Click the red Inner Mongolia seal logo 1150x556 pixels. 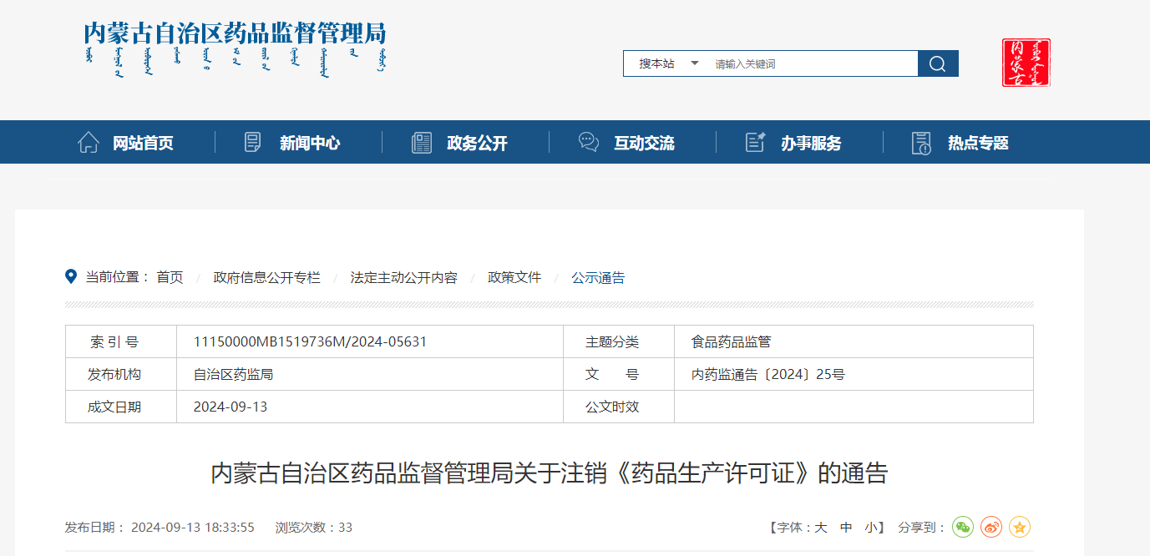pyautogui.click(x=1026, y=63)
